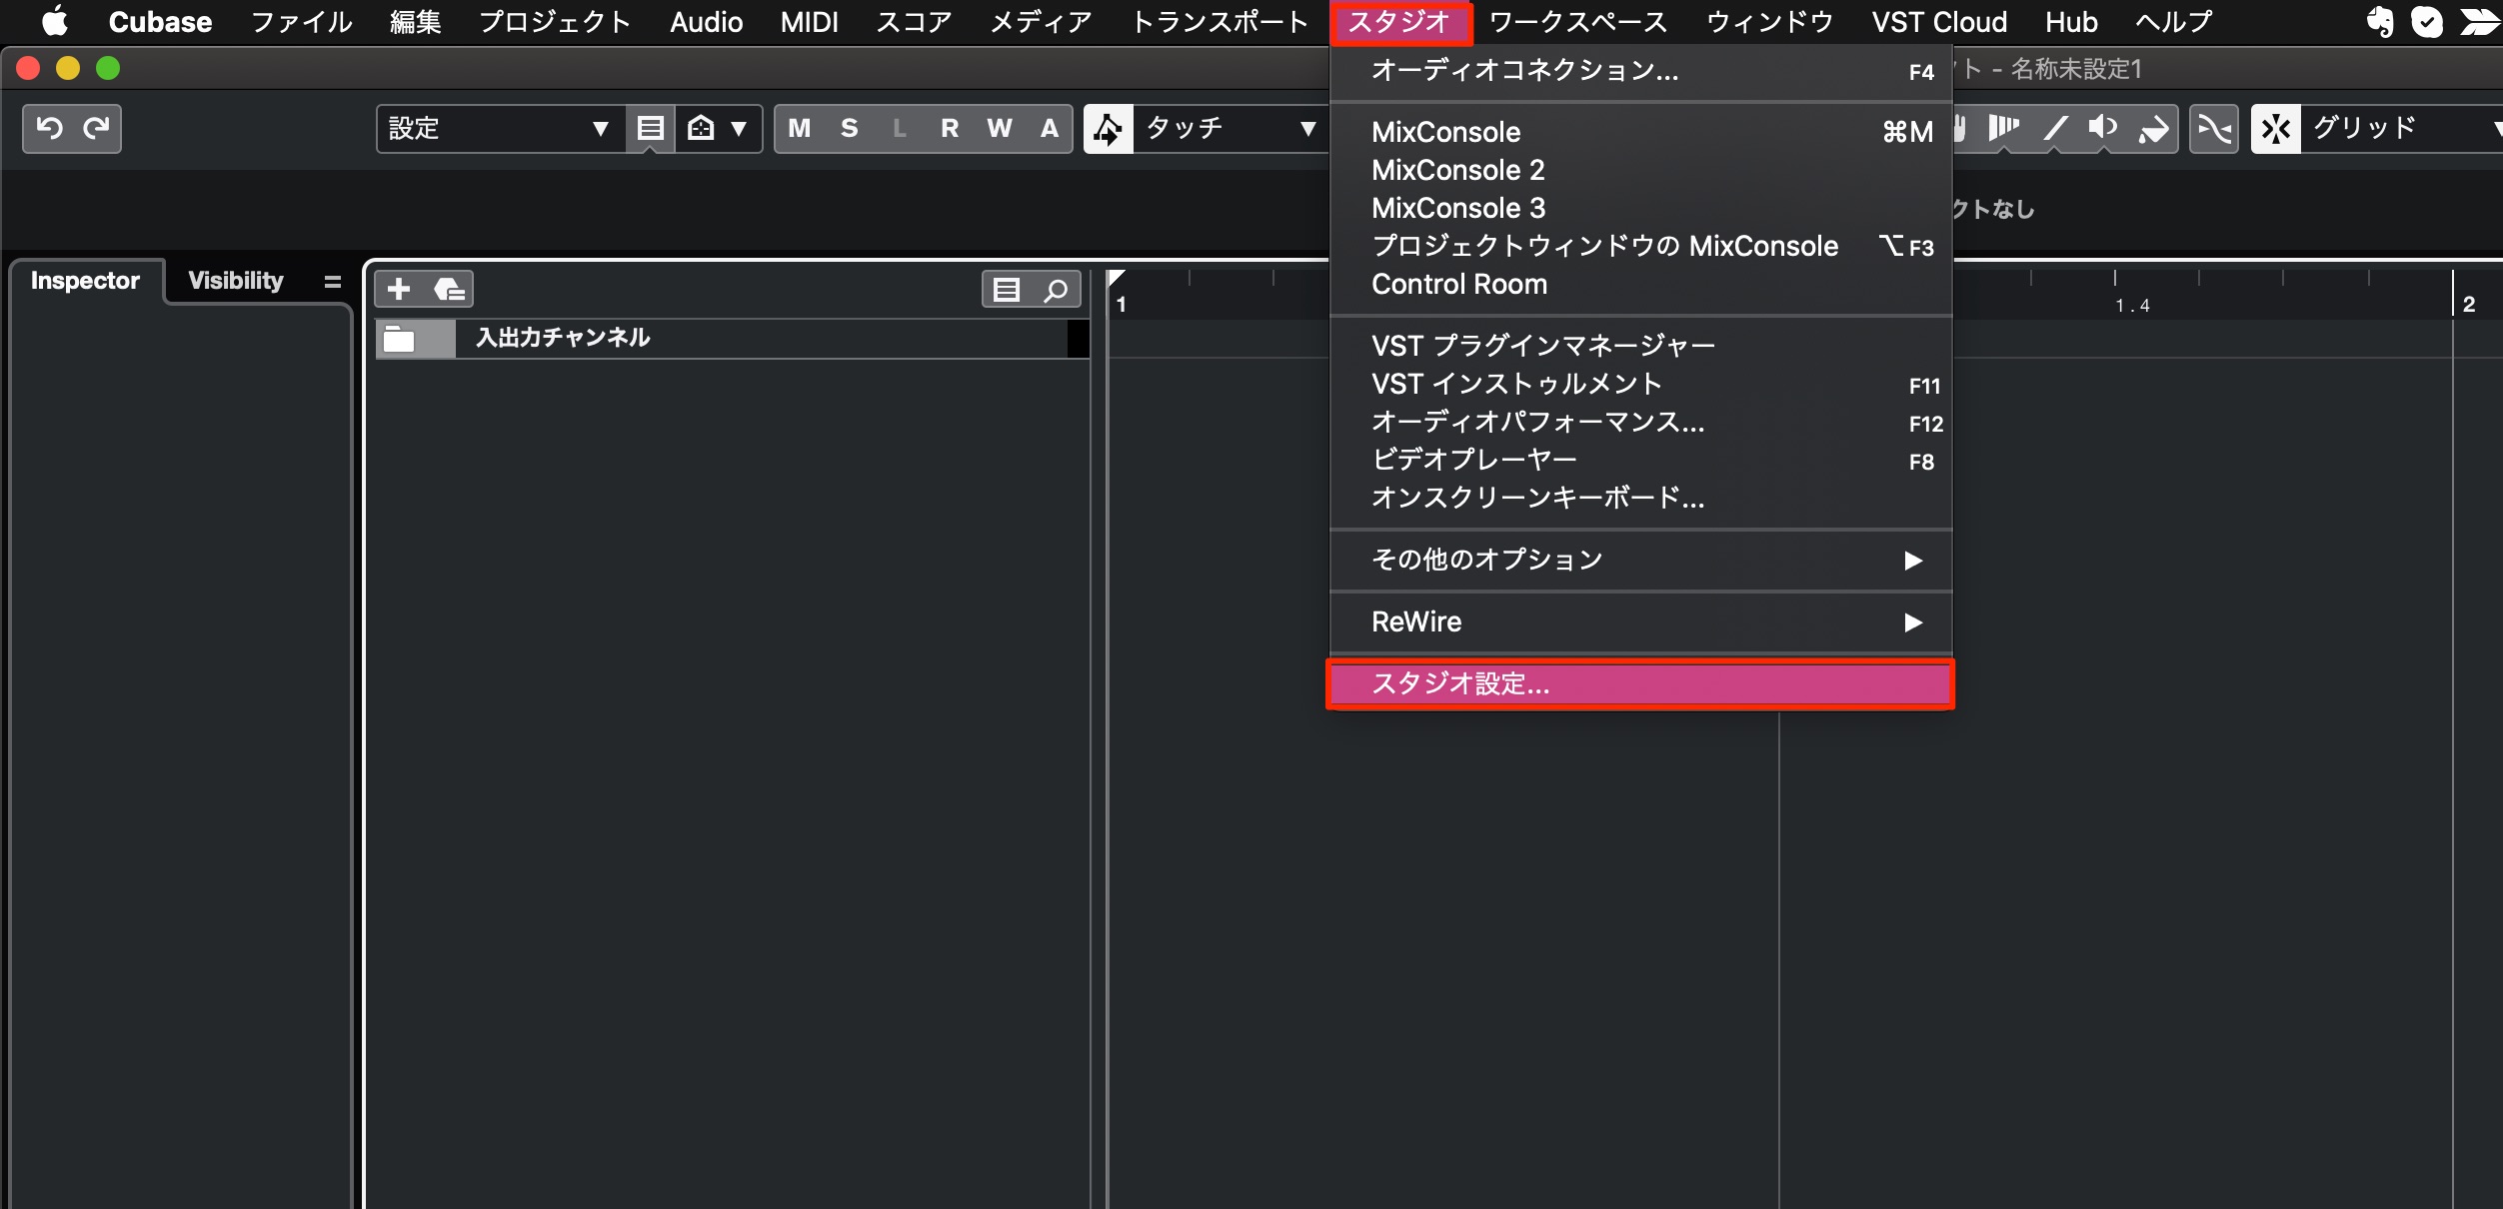Screen dimensions: 2503x1209
Task: Choose MixConsole 2 menu item
Action: click(x=1641, y=170)
